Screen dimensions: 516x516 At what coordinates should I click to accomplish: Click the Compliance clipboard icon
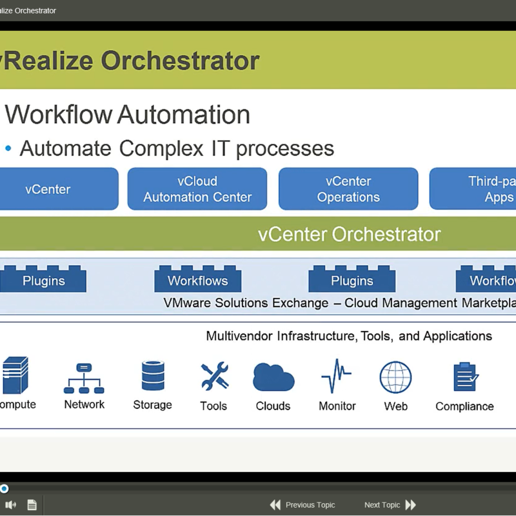[x=464, y=377]
